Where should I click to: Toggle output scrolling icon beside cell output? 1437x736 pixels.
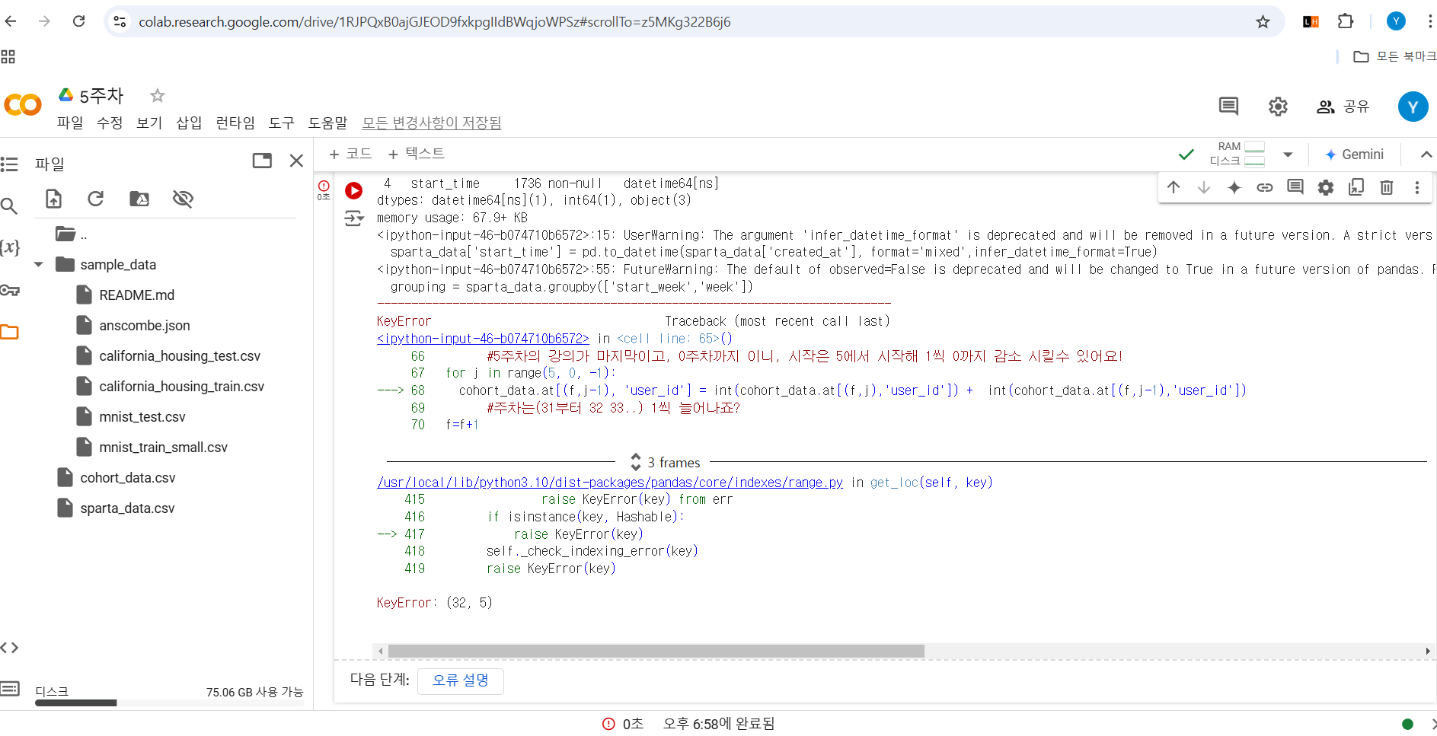[354, 219]
